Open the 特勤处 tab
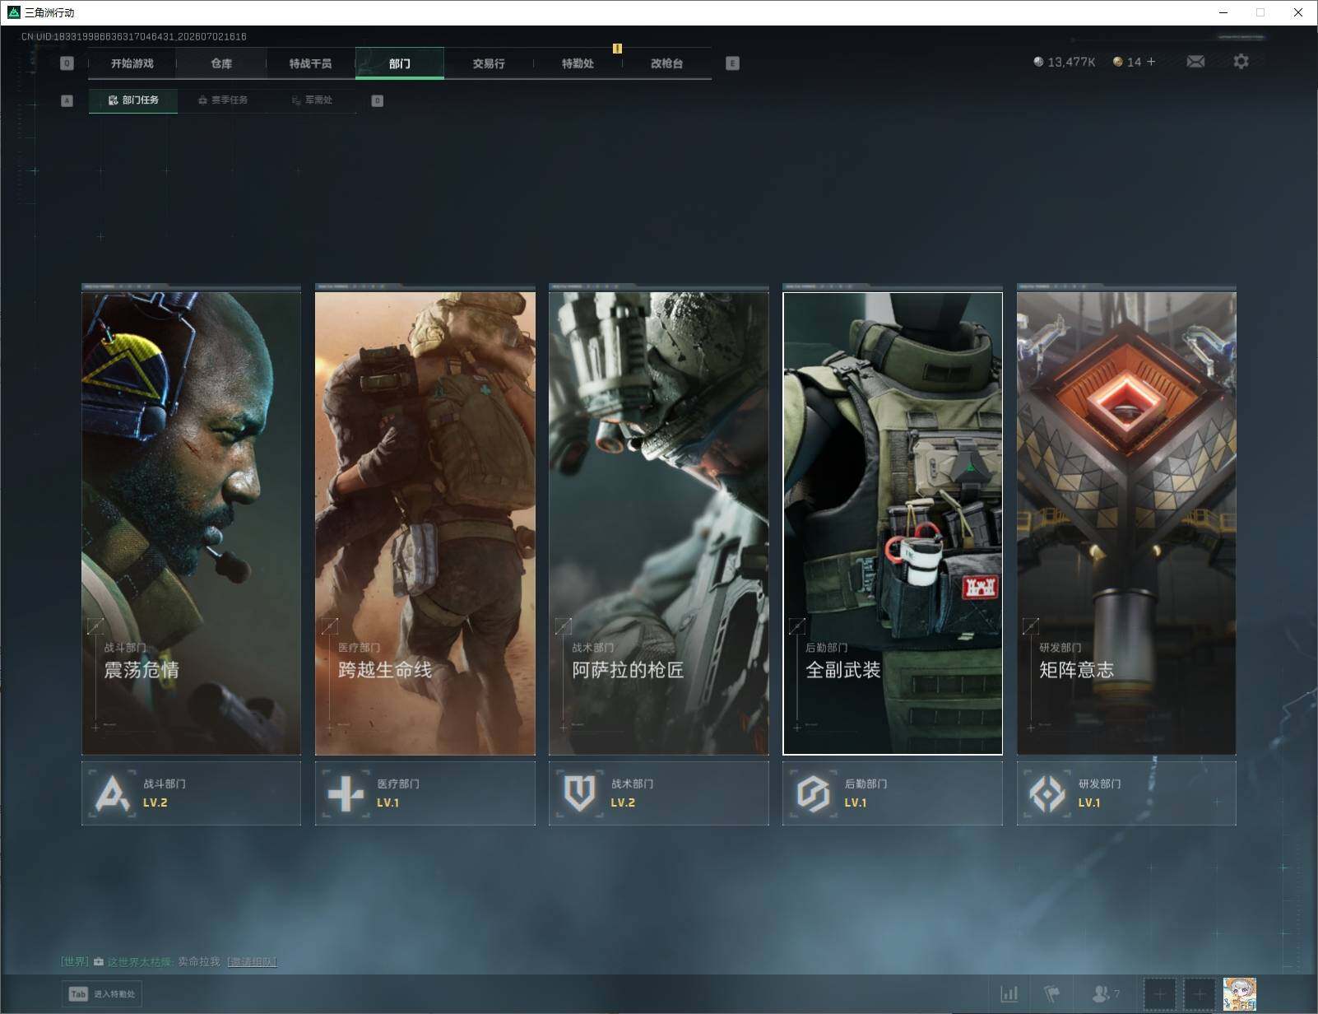Viewport: 1318px width, 1014px height. pos(578,63)
